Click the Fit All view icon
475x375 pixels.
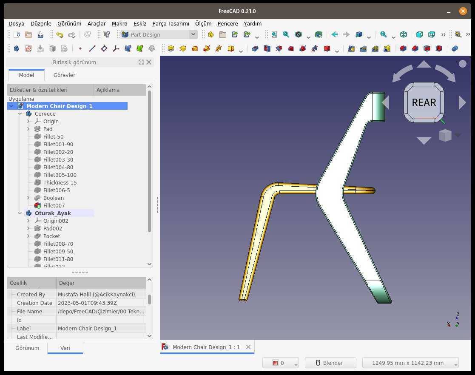coord(274,34)
